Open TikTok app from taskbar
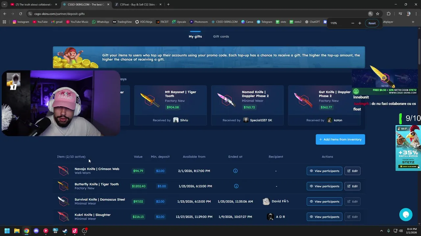The image size is (421, 236). point(75,231)
